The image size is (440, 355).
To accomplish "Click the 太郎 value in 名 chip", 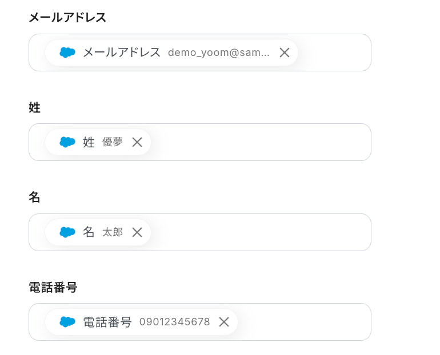I will [x=113, y=232].
